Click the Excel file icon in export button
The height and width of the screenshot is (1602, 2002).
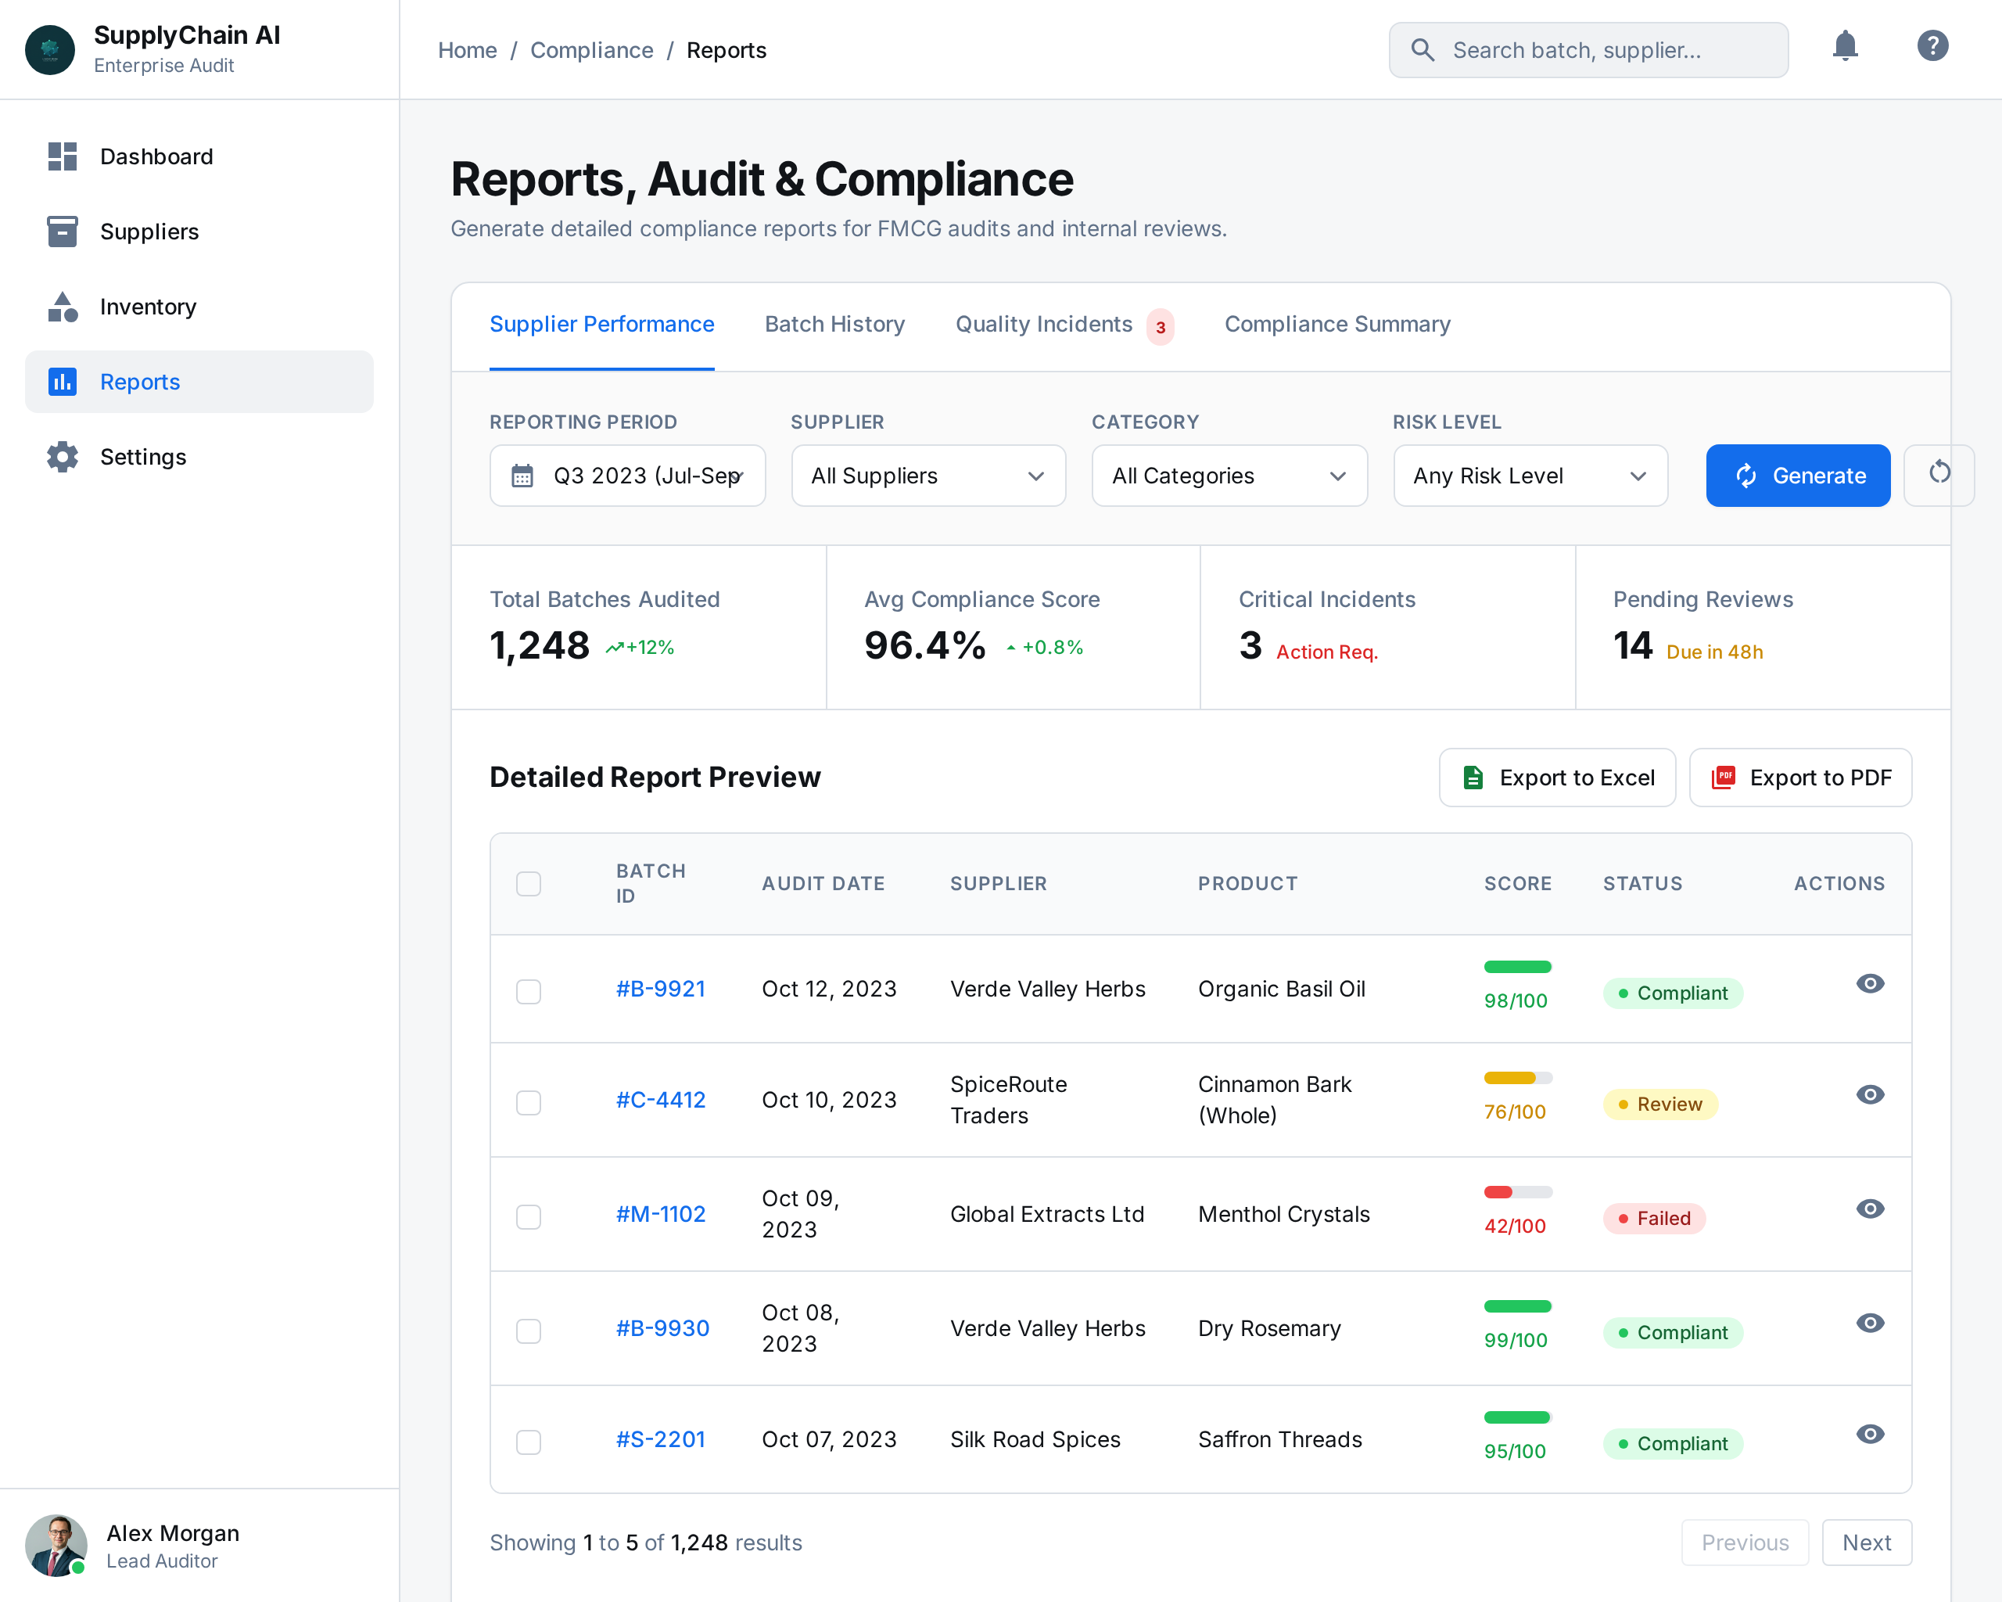pos(1473,778)
